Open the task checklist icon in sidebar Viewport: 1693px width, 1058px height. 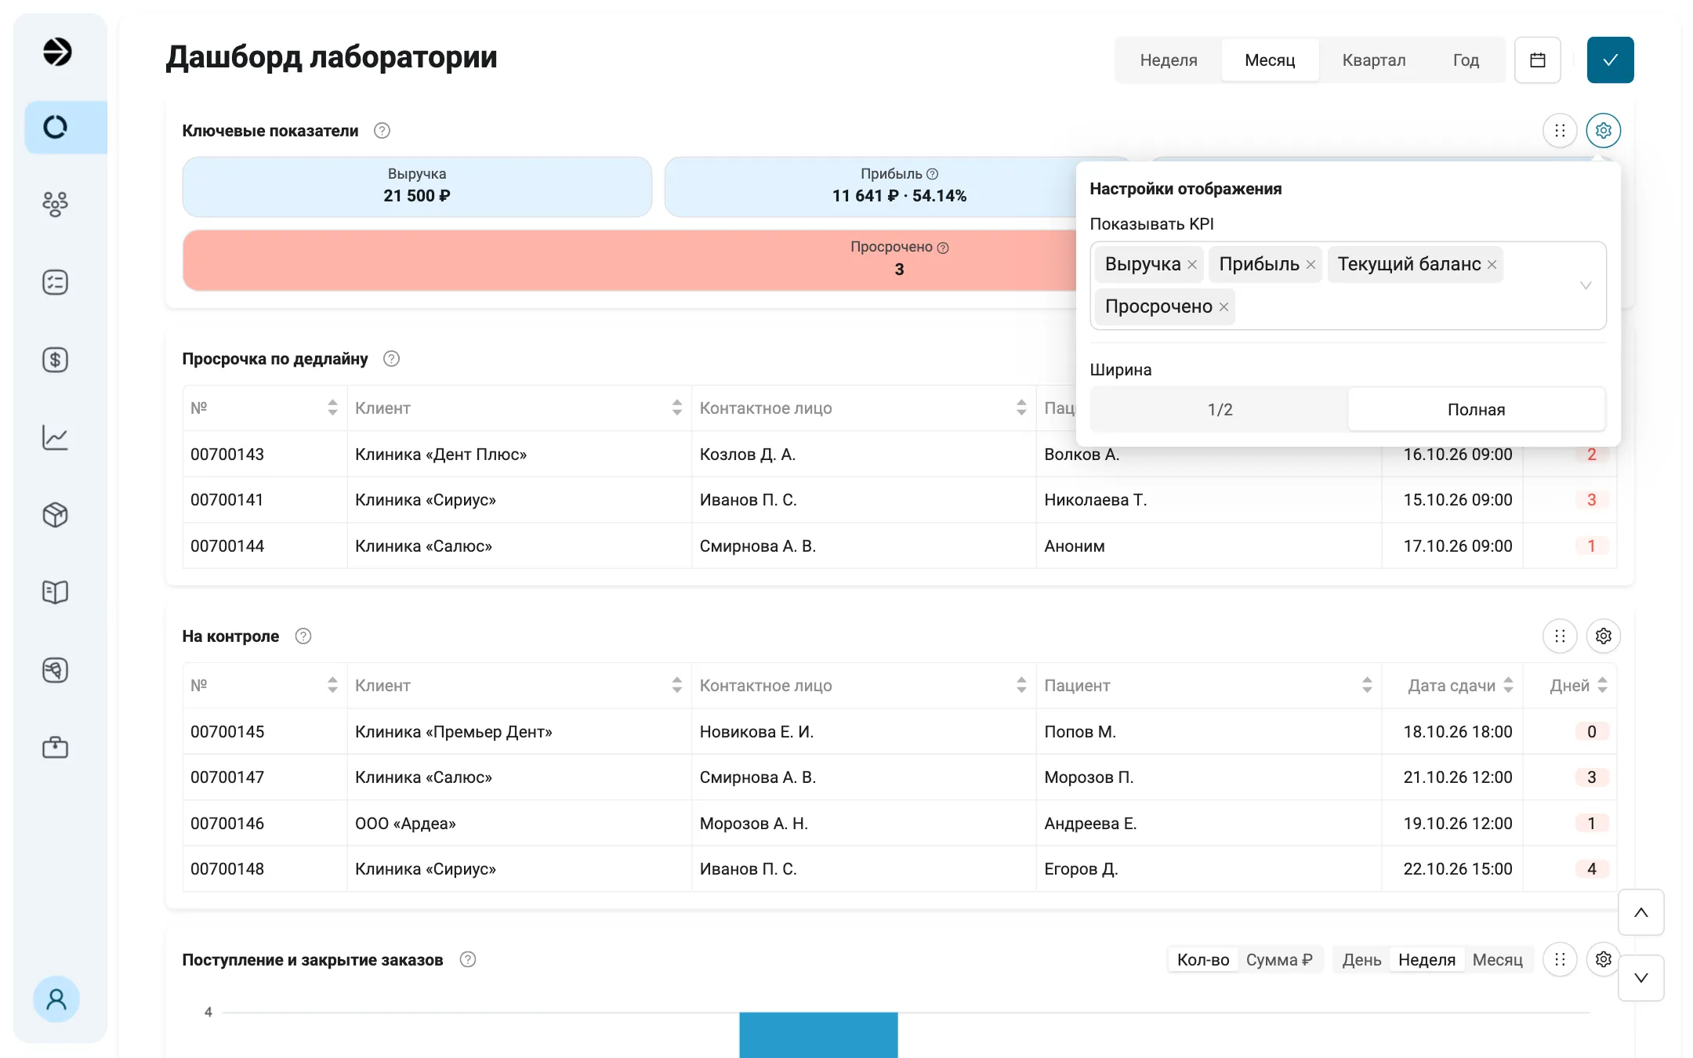coord(55,282)
